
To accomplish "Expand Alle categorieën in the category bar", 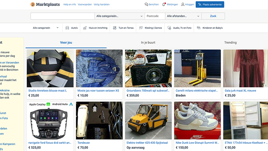I will [46, 28].
